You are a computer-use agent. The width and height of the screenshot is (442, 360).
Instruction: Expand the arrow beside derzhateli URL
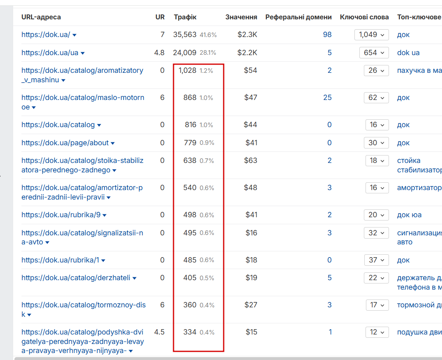click(134, 278)
